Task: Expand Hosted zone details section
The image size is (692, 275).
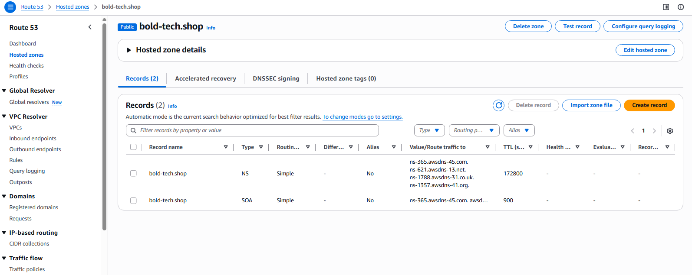Action: (129, 50)
